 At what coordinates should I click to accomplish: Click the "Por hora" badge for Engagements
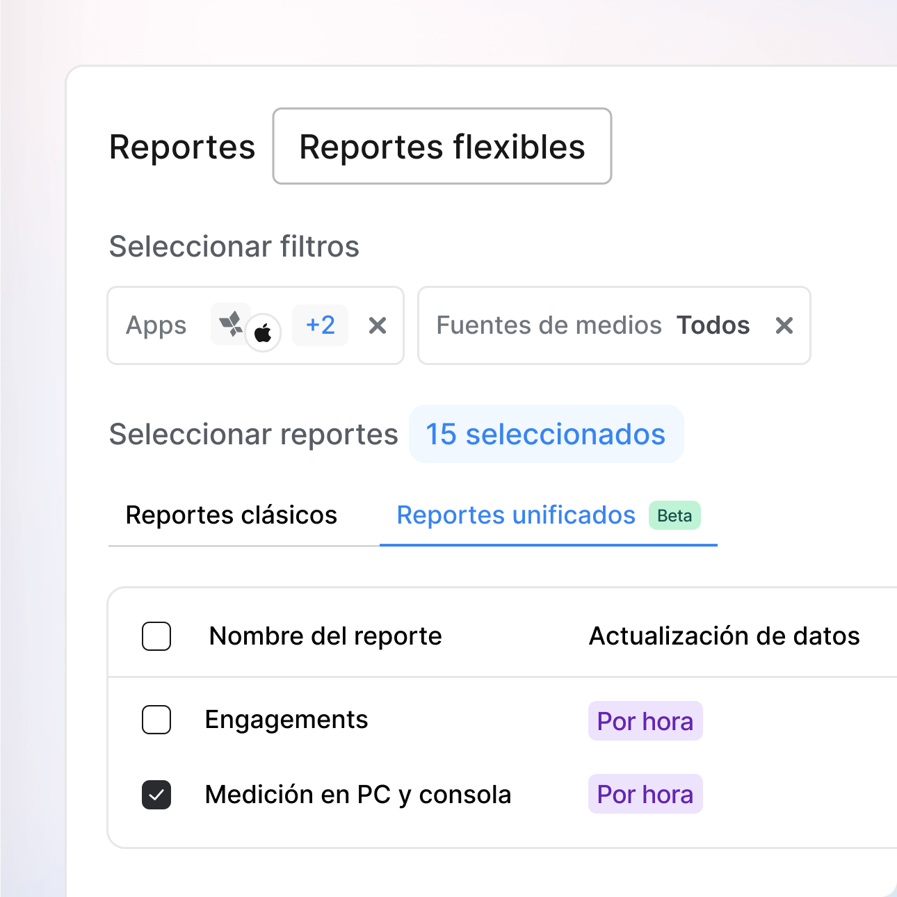[x=645, y=721]
